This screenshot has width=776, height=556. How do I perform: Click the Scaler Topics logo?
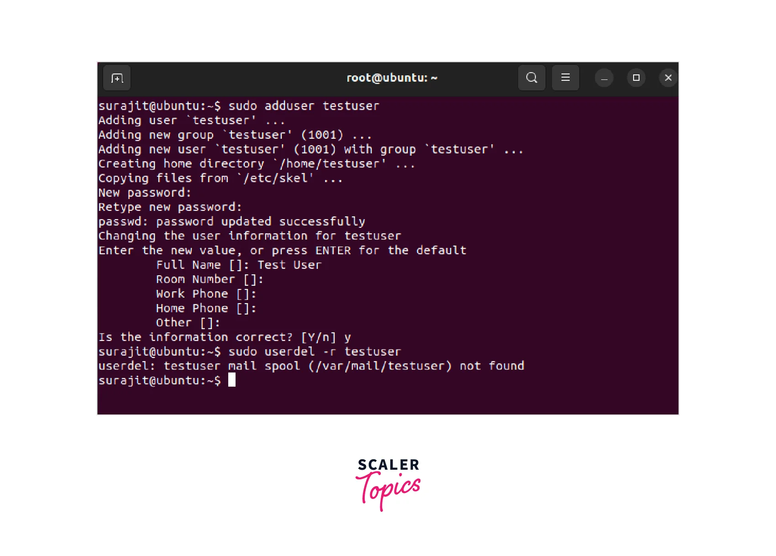[388, 485]
